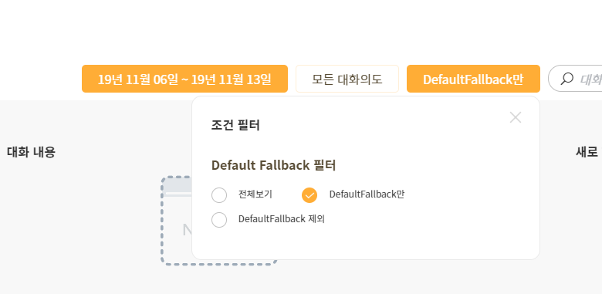Click the partially hidden N placeholder text
This screenshot has height=294, width=602.
pyautogui.click(x=187, y=230)
